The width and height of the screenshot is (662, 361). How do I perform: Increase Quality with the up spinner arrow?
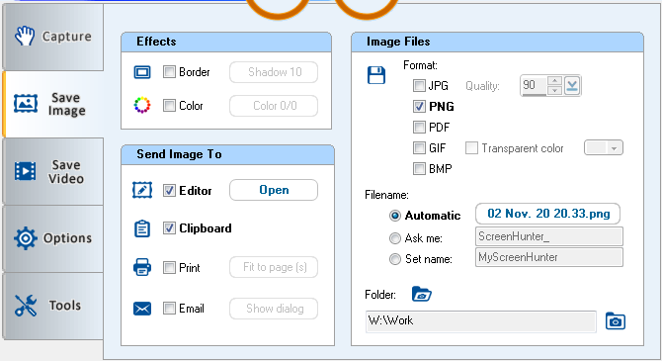click(x=554, y=81)
